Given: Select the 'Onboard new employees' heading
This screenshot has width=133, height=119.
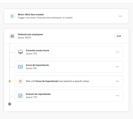Looking at the screenshot, I should tap(30, 34).
